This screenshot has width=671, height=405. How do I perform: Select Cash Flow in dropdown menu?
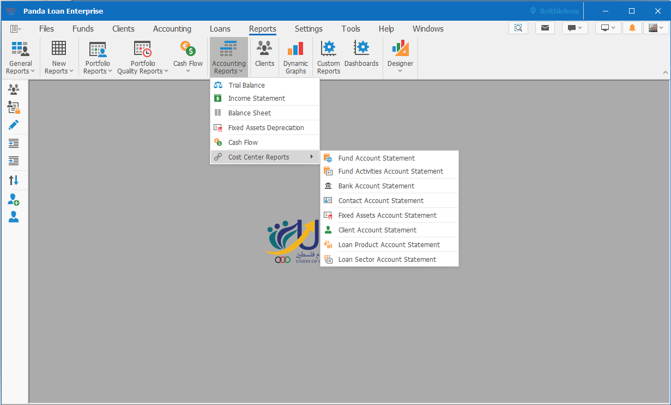265,142
